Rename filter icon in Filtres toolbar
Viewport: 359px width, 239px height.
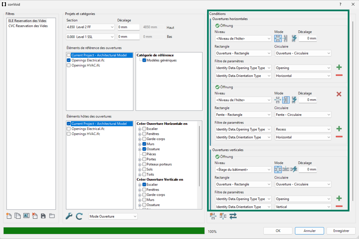tap(26, 216)
